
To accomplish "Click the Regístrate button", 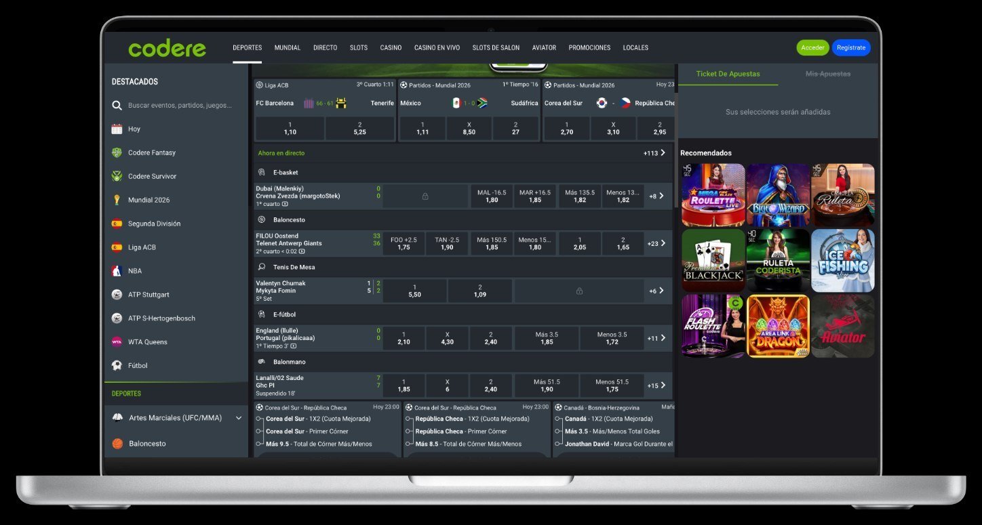I will tap(851, 47).
